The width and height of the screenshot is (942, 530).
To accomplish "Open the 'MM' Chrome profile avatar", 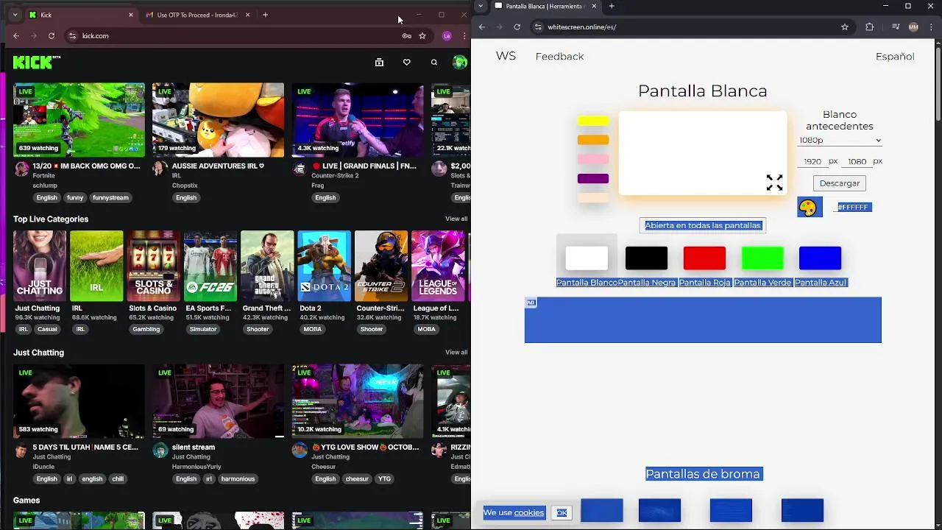I will pos(913,27).
